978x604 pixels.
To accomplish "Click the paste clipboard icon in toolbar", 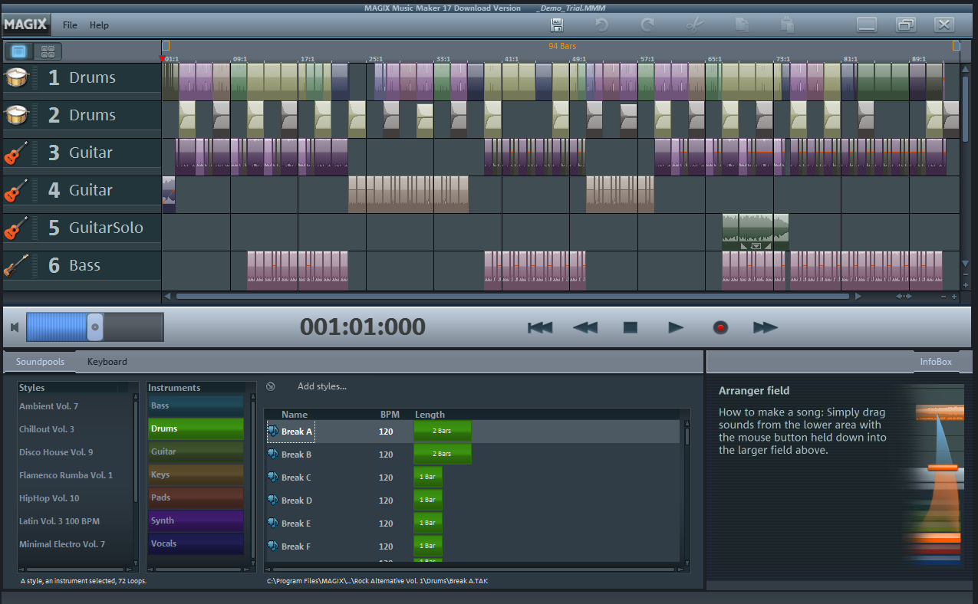I will click(787, 25).
